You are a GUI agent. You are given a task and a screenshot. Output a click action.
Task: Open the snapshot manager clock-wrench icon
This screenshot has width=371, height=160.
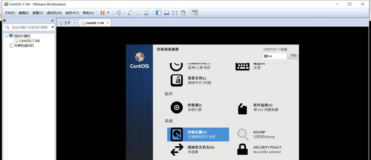(147, 13)
